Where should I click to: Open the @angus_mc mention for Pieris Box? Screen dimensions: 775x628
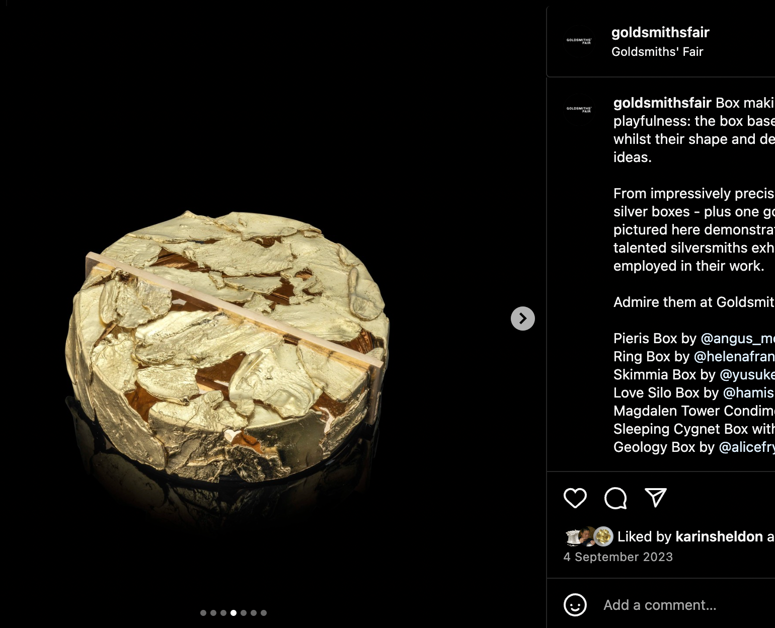[x=738, y=339]
